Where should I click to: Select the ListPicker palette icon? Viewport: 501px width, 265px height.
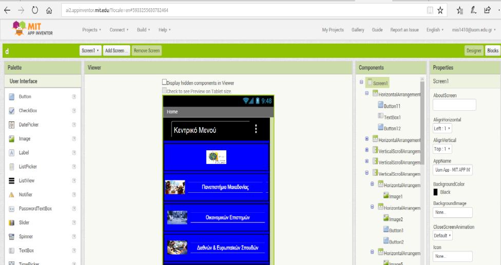point(11,167)
